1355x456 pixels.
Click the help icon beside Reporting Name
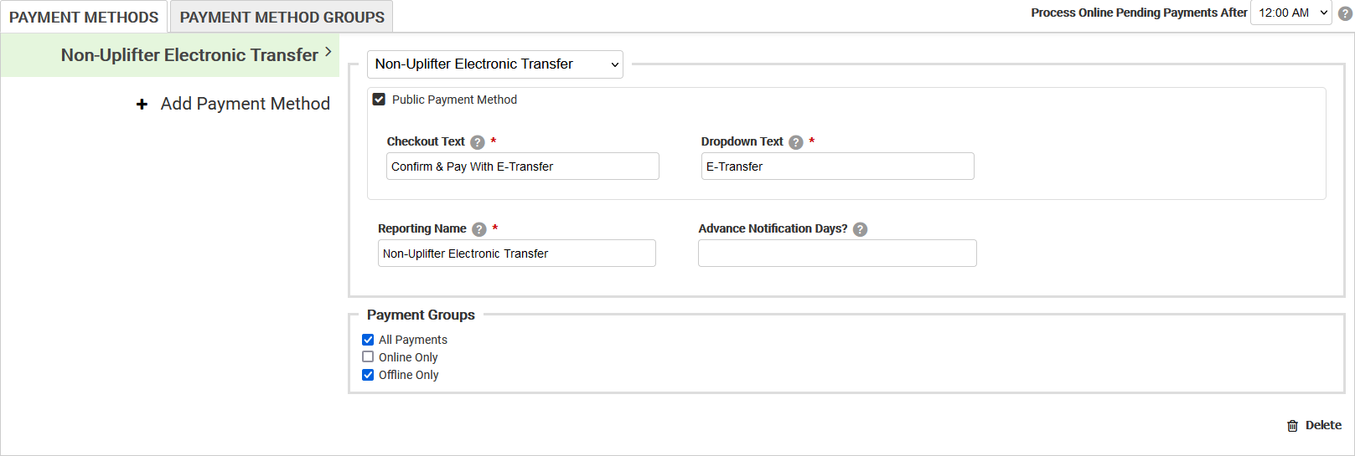(x=479, y=229)
